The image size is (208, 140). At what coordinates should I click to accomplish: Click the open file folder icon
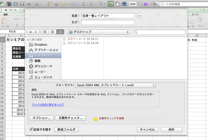pos(16,4)
